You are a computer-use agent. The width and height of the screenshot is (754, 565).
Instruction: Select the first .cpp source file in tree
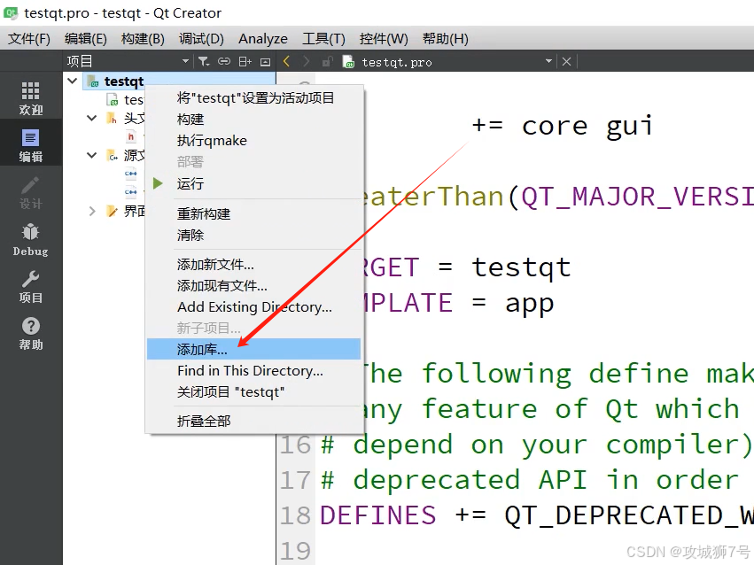point(131,174)
